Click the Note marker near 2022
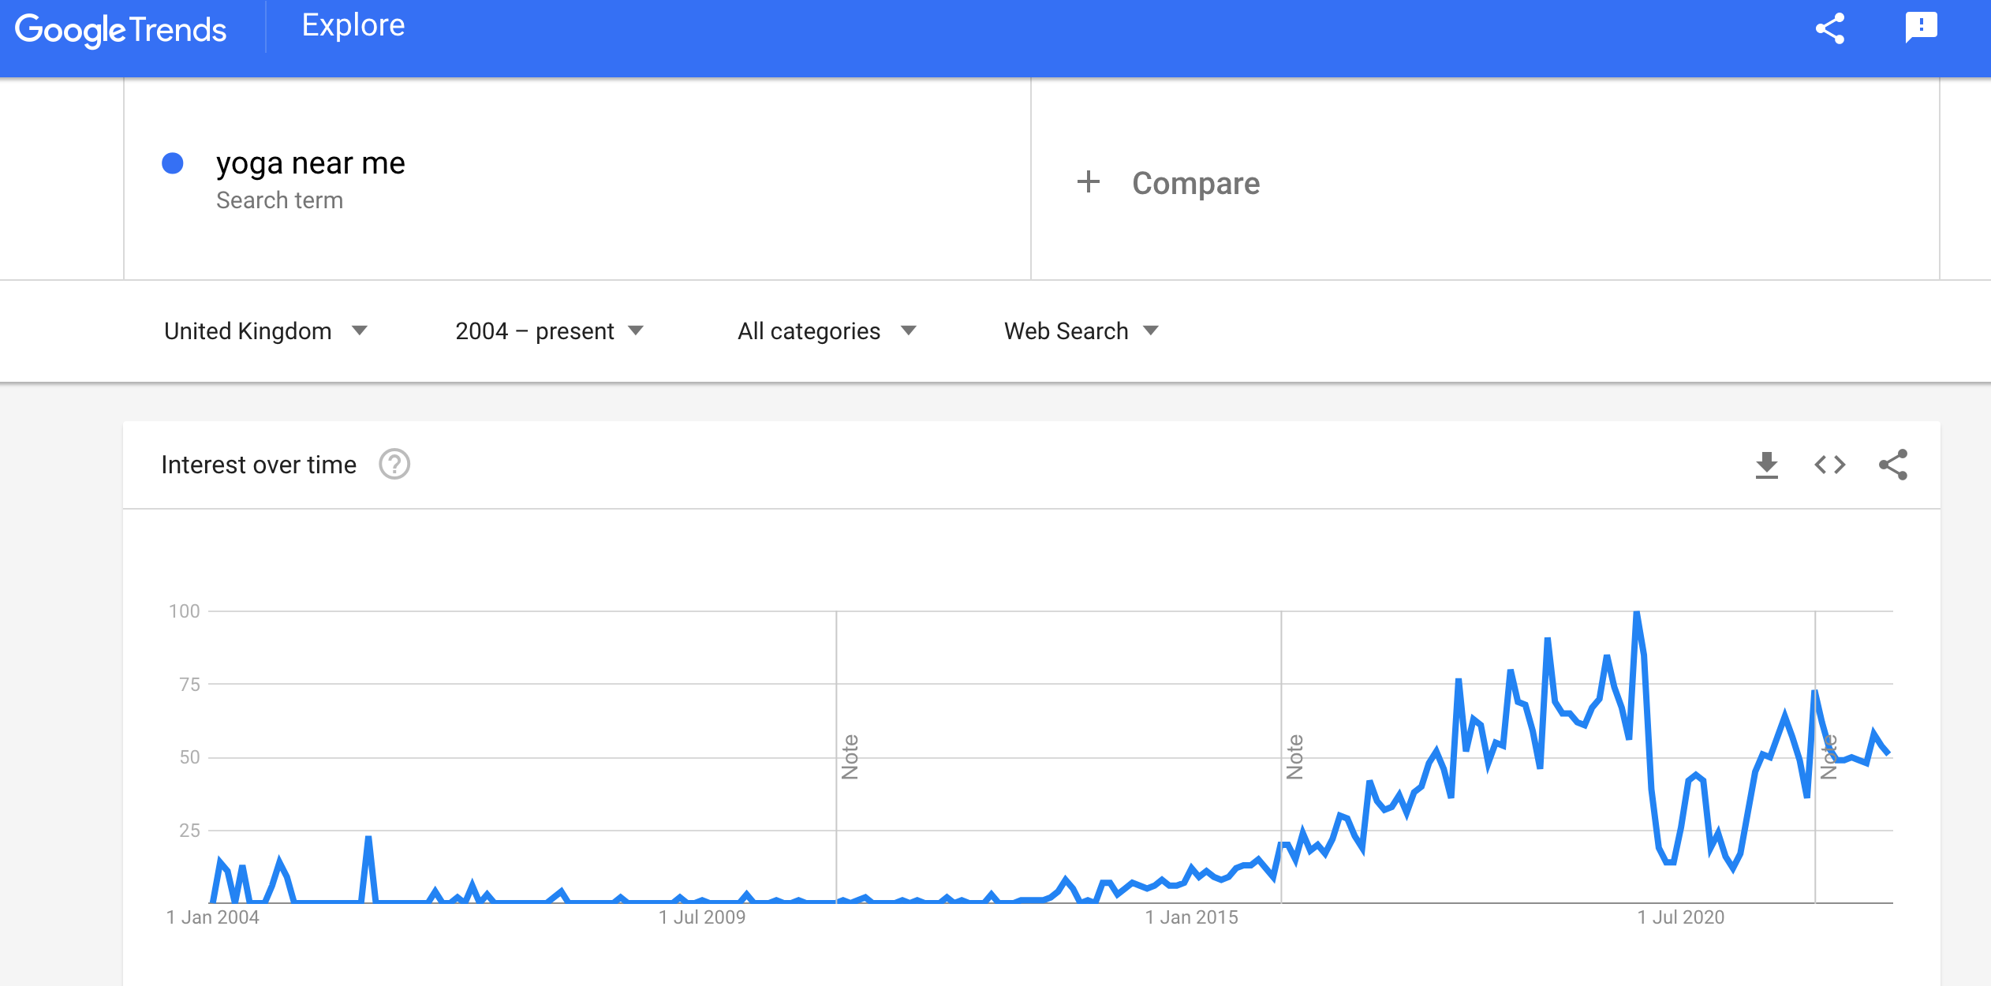Screen dimensions: 1991x986 point(1829,757)
